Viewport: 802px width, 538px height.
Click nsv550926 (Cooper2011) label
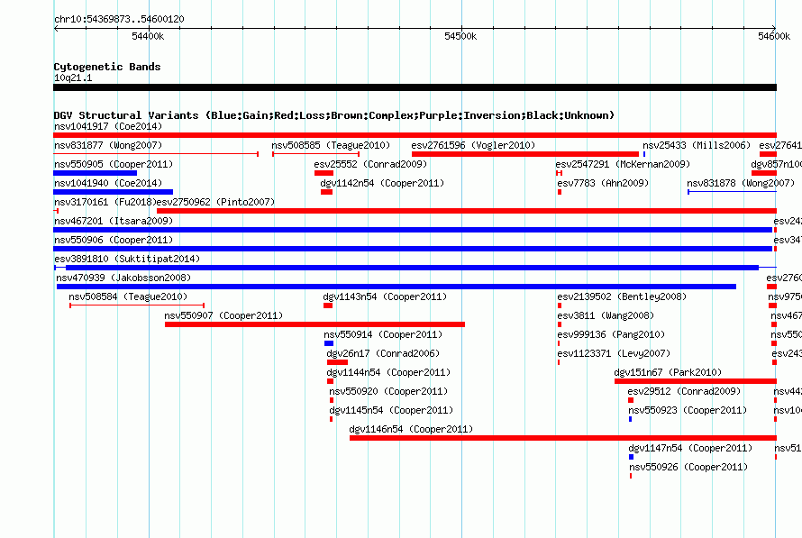coord(688,467)
